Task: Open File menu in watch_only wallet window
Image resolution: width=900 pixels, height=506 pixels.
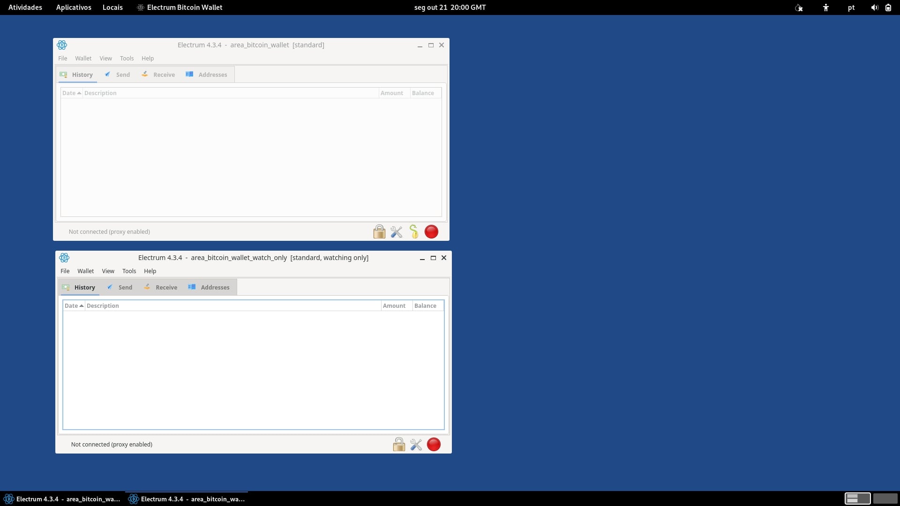Action: tap(65, 271)
